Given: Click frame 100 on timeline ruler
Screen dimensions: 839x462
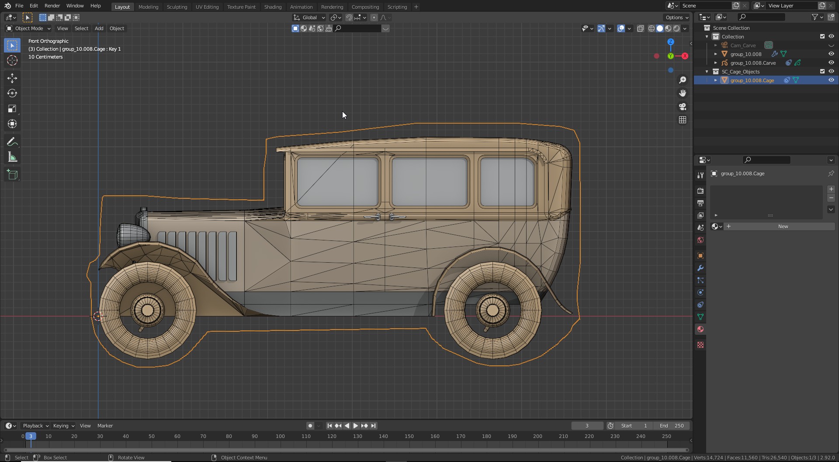Looking at the screenshot, I should 280,436.
